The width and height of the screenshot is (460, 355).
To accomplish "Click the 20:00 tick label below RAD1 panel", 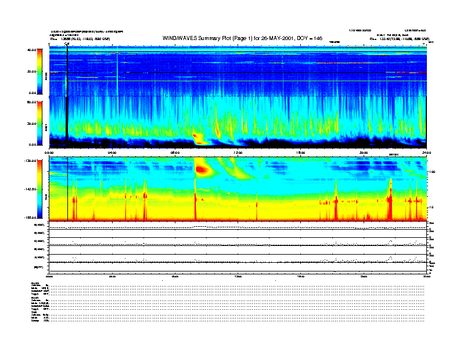I will point(364,153).
